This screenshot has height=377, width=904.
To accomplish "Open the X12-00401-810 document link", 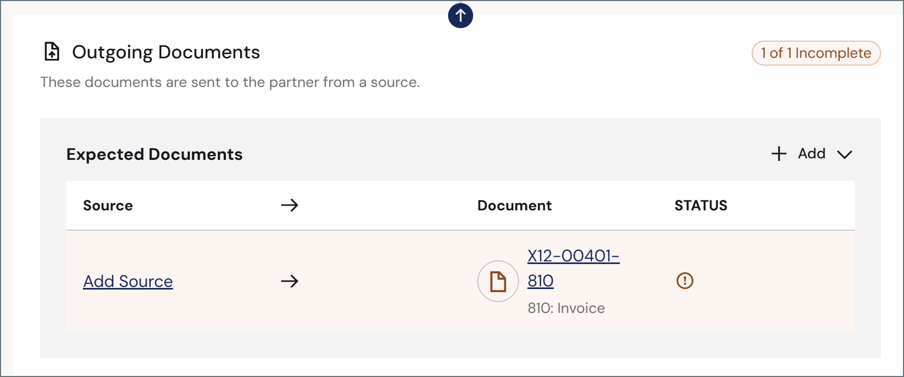I will [573, 268].
